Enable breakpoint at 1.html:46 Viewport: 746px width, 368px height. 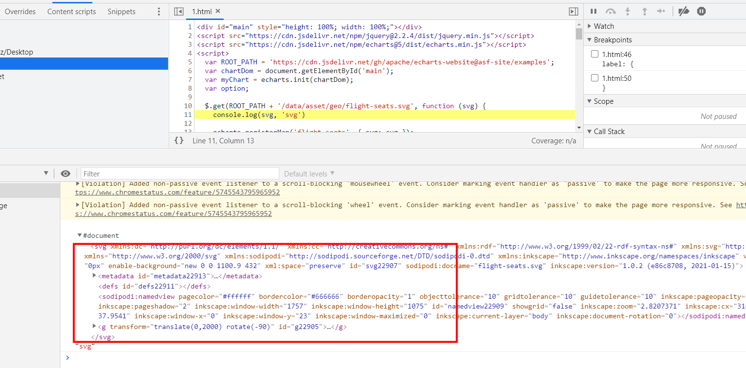594,54
